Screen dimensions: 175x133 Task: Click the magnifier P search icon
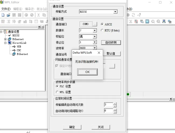point(158,21)
